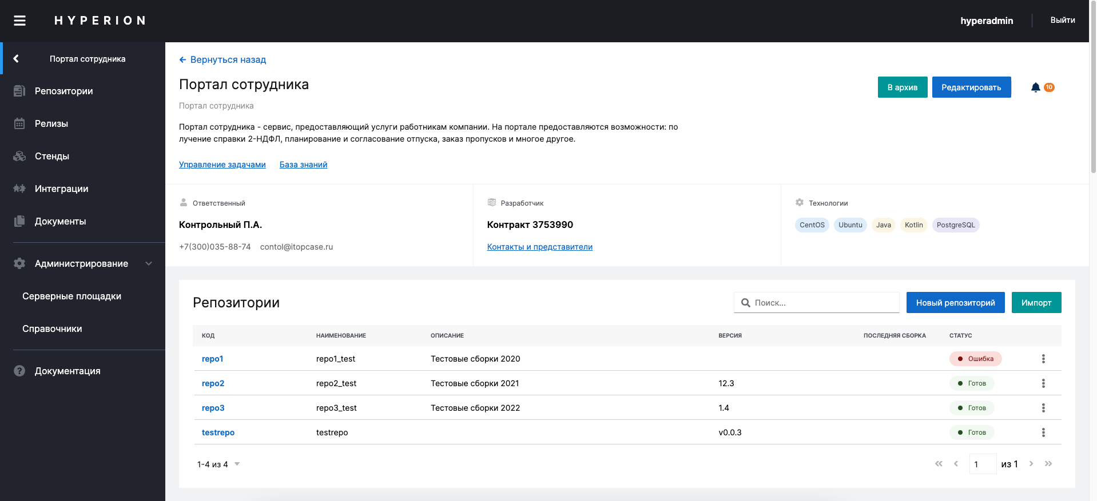Click the Репозитории sidebar icon
Image resolution: width=1097 pixels, height=501 pixels.
click(19, 91)
